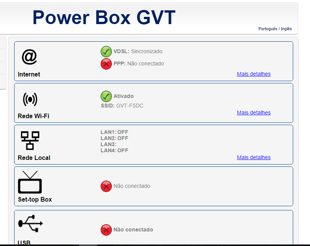Click PPP: Não conectado status text
The width and height of the screenshot is (310, 246).
click(x=139, y=64)
